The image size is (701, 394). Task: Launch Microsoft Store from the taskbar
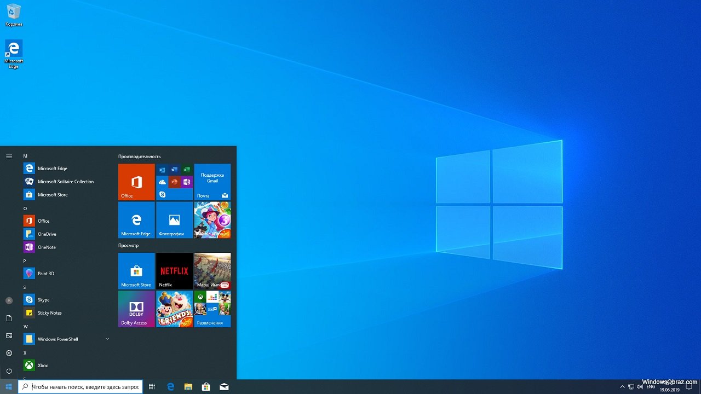(206, 387)
